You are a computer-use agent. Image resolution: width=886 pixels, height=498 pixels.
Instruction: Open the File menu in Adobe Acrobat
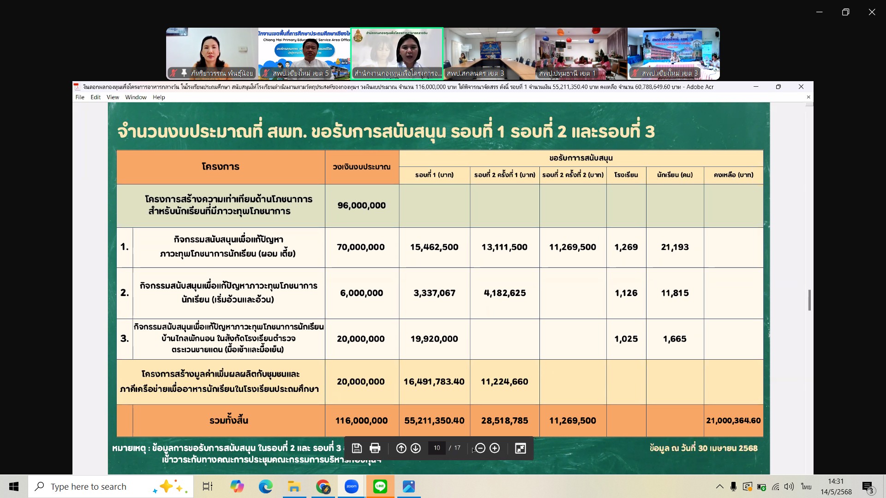click(80, 97)
